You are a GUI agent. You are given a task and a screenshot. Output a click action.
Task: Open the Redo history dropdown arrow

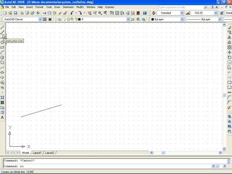click(84, 13)
